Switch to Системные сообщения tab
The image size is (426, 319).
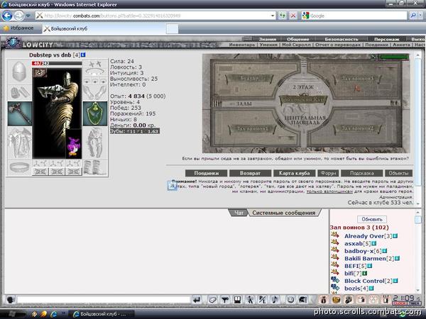pos(283,213)
